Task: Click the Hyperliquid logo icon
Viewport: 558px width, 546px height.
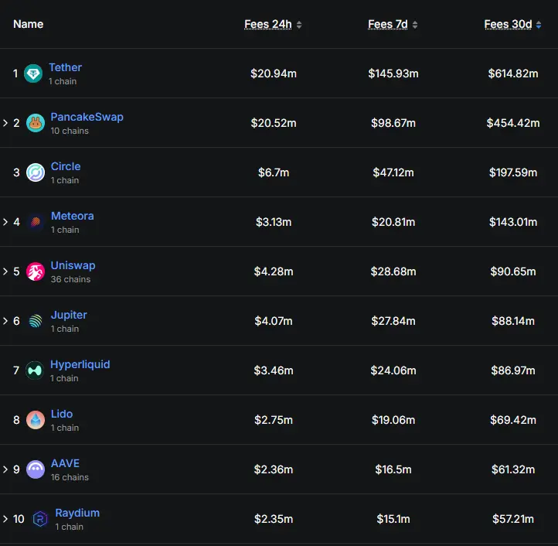Action: tap(35, 370)
